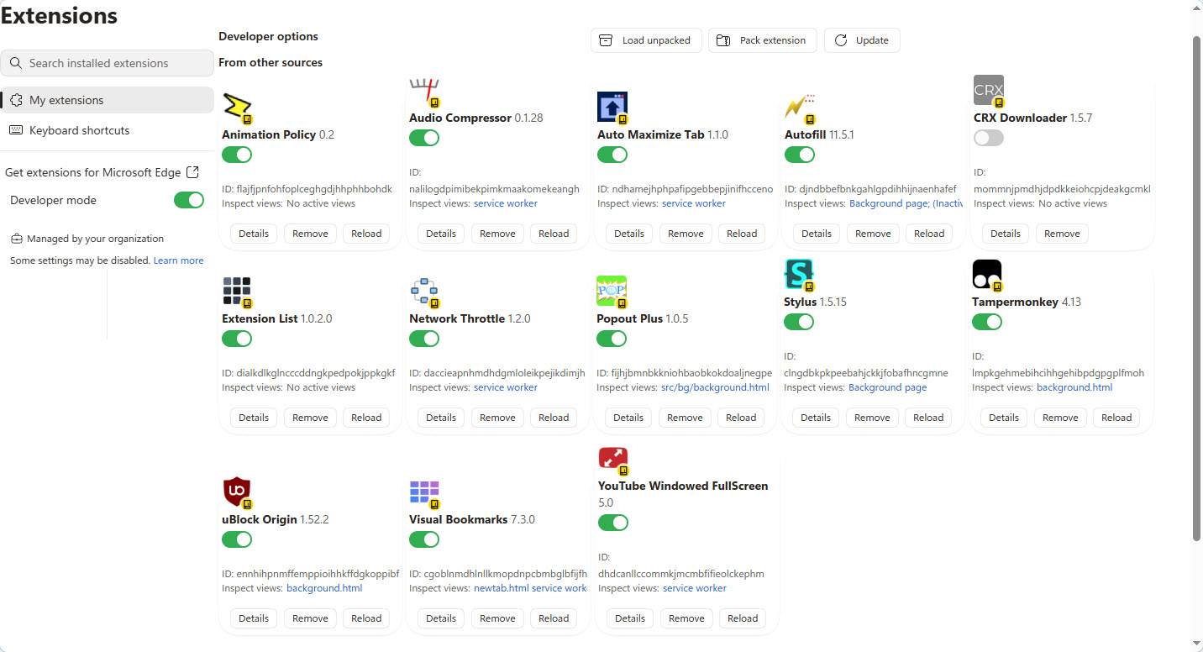Open the My extensions section
The width and height of the screenshot is (1203, 652).
point(108,100)
